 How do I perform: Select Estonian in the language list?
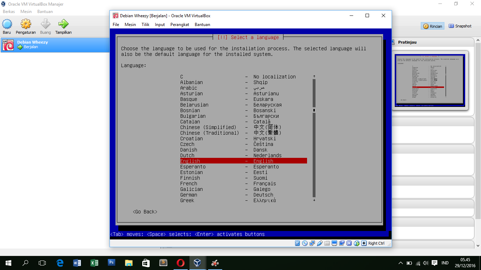coord(244,172)
